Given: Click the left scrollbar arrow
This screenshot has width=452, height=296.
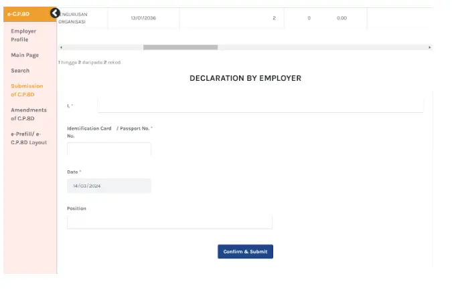Looking at the screenshot, I should tap(61, 47).
